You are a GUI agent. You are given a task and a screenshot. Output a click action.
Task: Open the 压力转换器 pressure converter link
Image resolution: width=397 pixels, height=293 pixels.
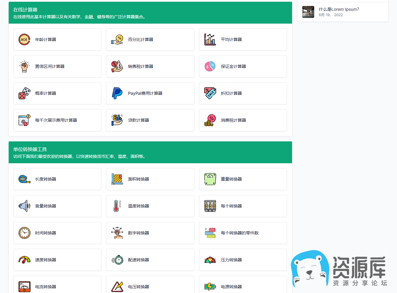pyautogui.click(x=231, y=260)
